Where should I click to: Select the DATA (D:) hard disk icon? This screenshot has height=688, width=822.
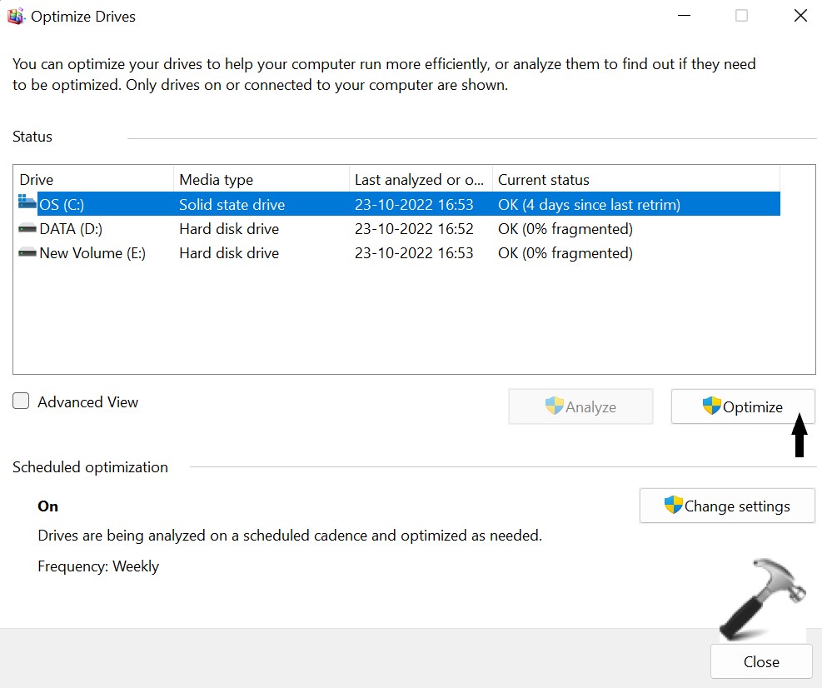[27, 228]
